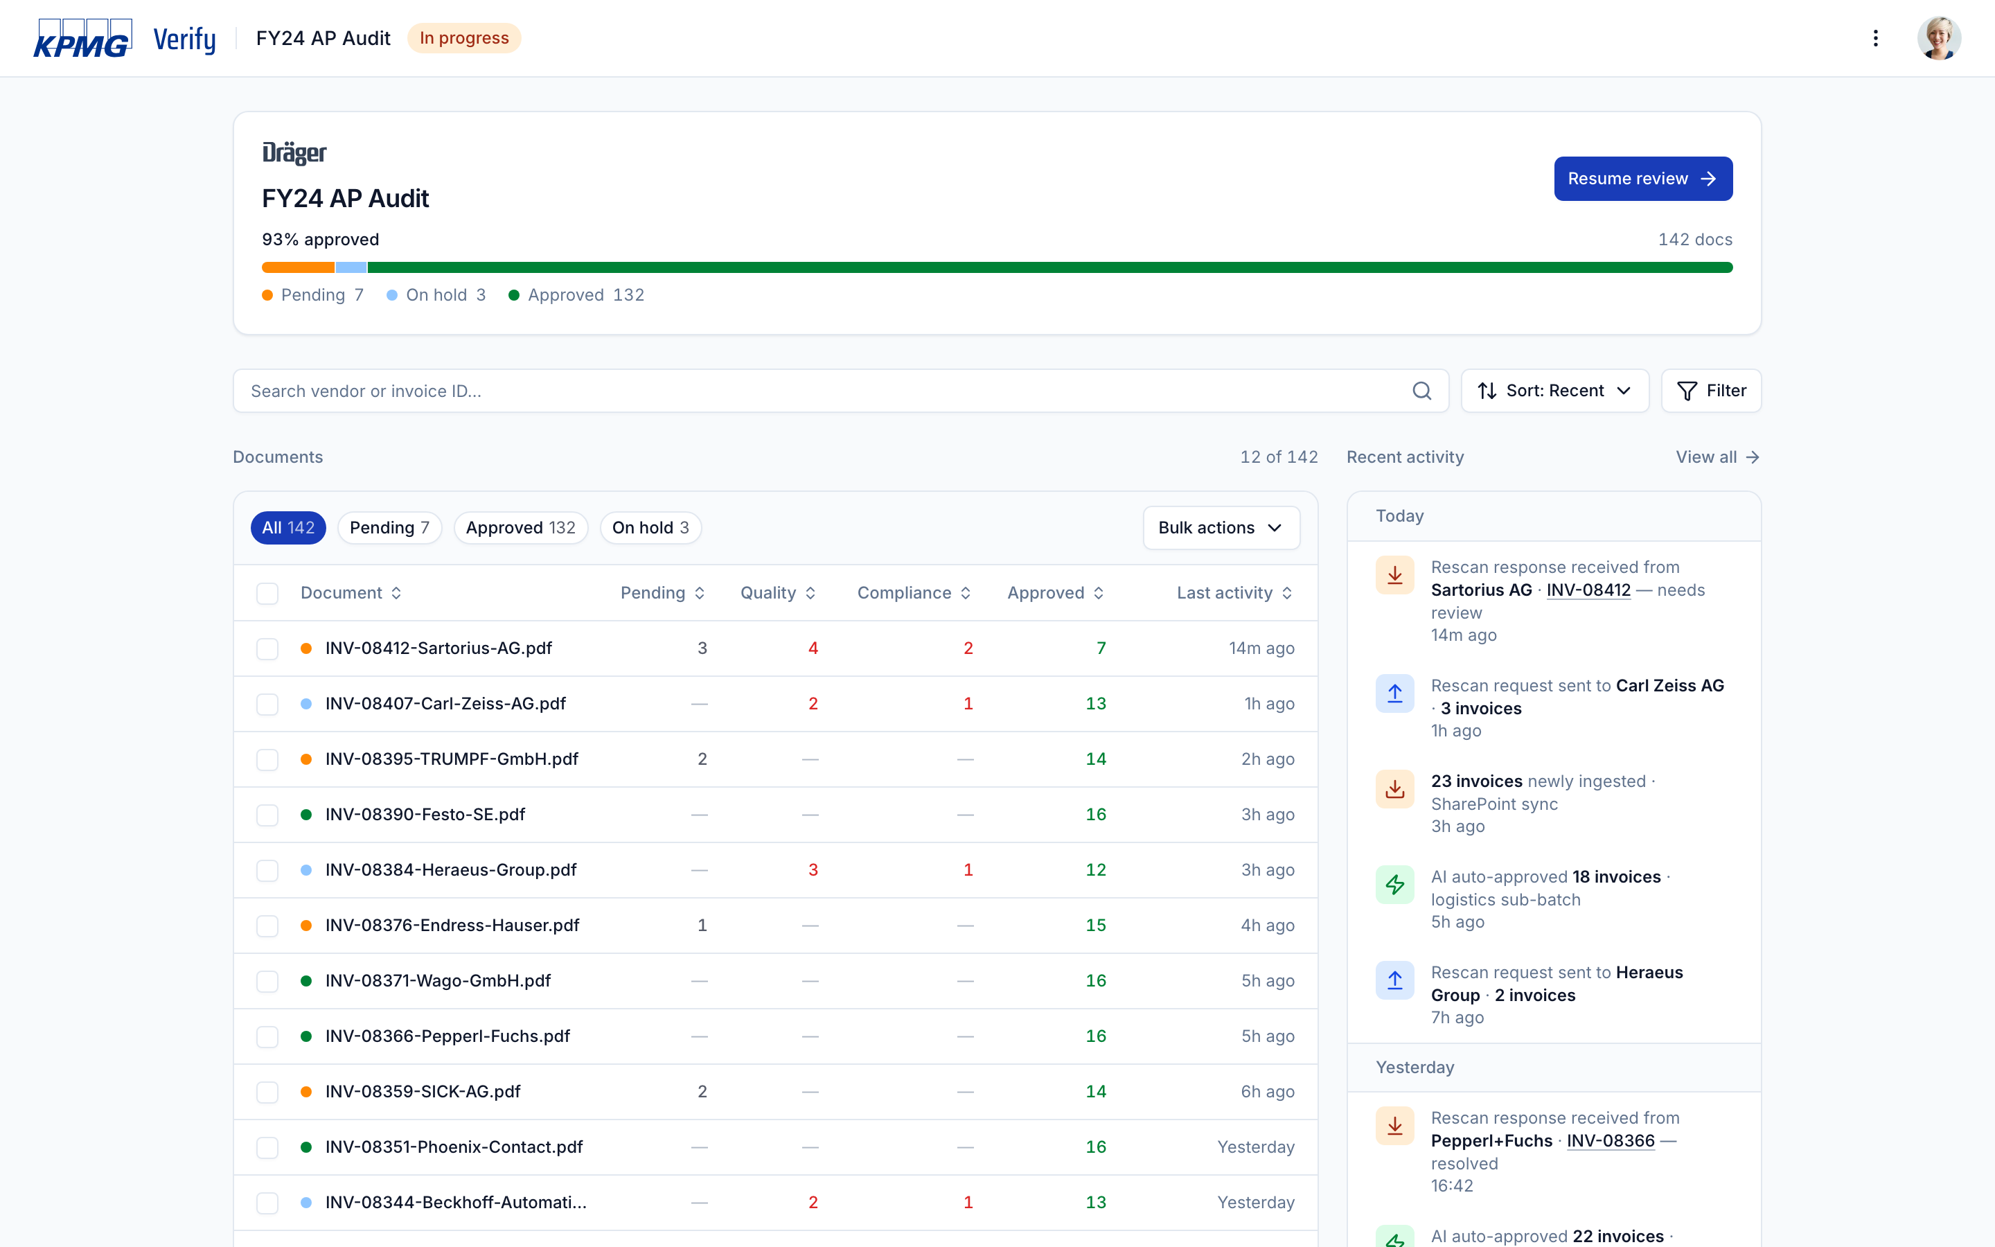Open the Sort: Recent dropdown
The width and height of the screenshot is (1995, 1247).
1554,391
